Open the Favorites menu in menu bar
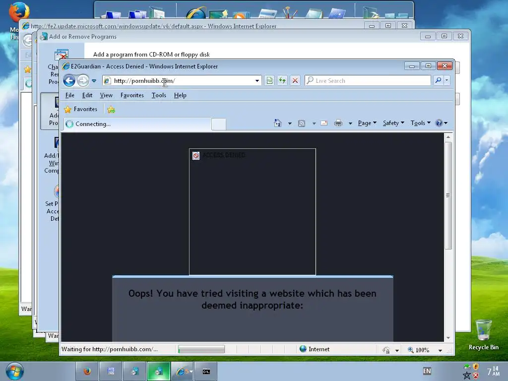The image size is (508, 381). [132, 95]
